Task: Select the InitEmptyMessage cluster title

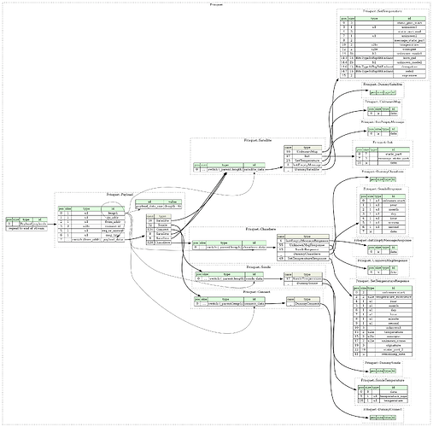Action: (383, 122)
